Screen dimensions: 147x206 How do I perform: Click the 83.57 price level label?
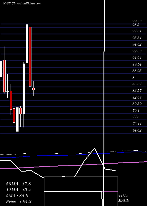137,91
